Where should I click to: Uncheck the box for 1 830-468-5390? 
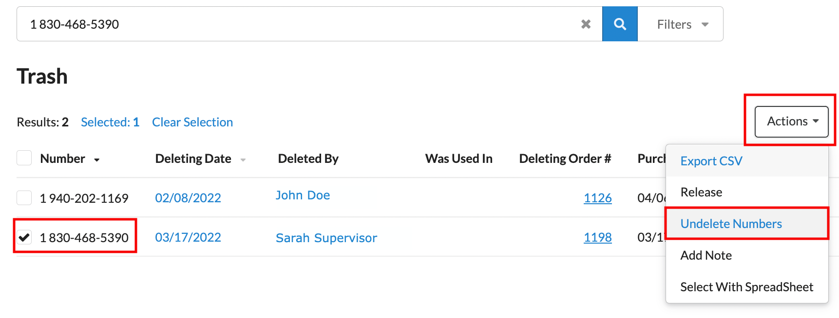coord(24,237)
